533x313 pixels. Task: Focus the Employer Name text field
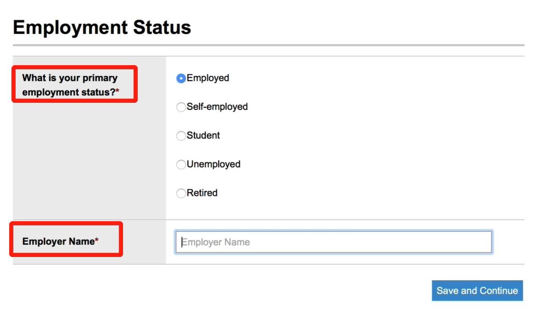[333, 242]
